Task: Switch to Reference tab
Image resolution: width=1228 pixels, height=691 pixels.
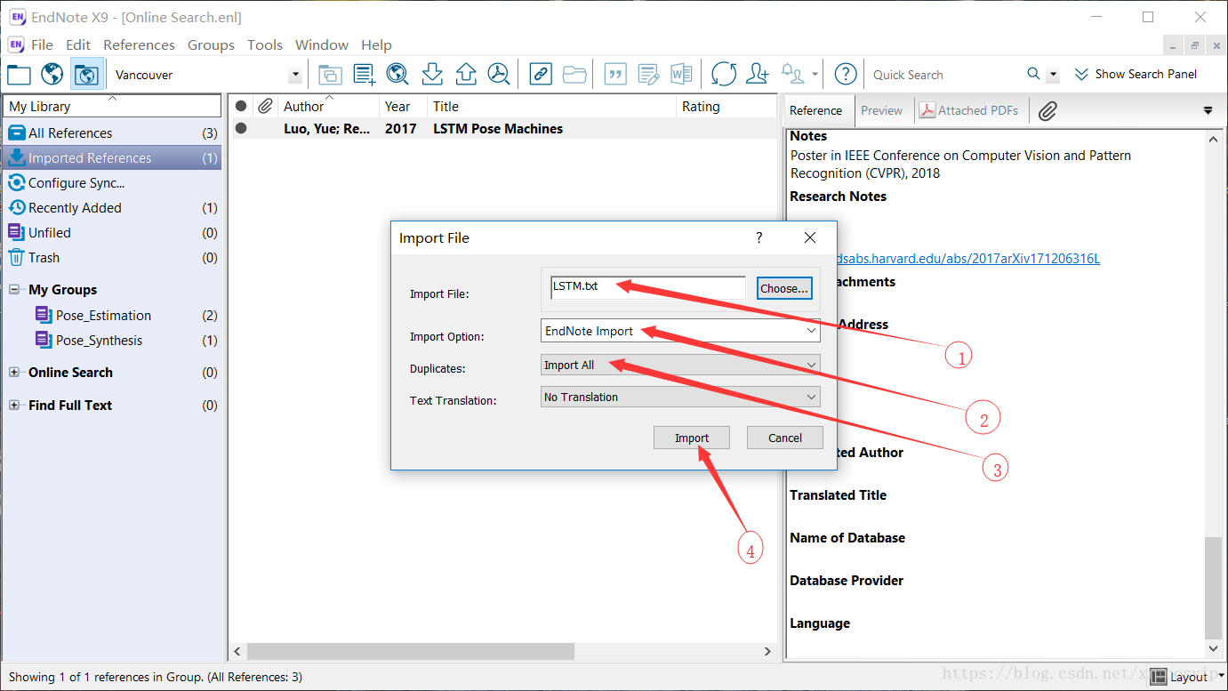Action: point(816,110)
